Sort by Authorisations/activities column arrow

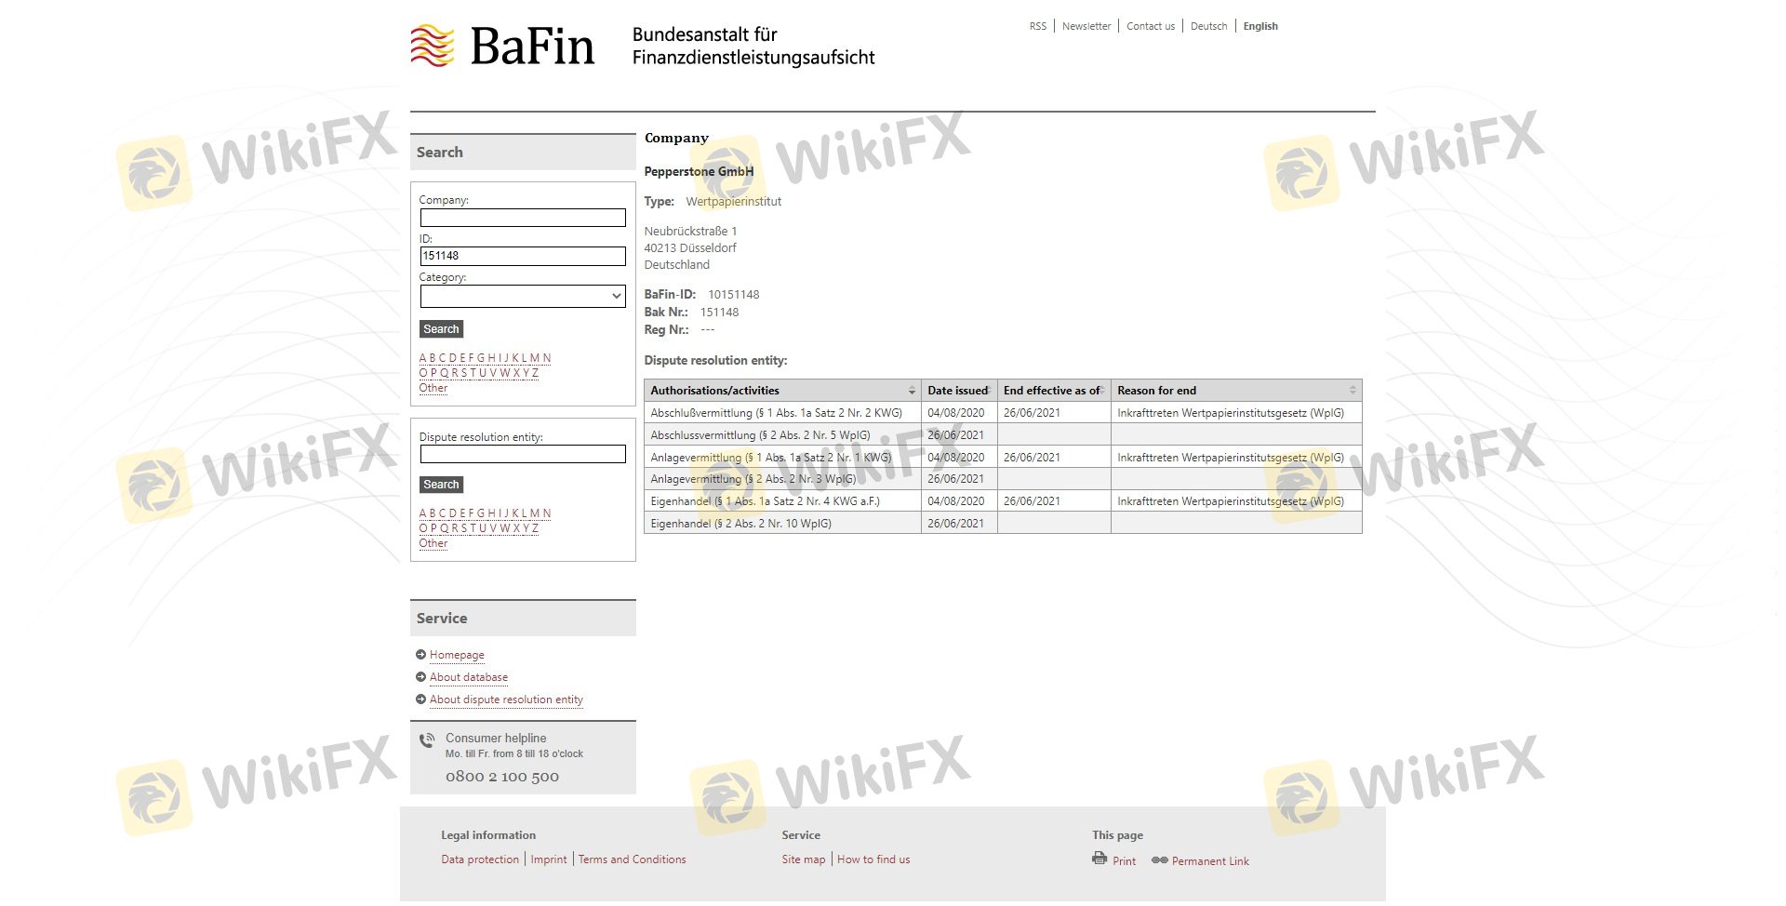coord(912,391)
